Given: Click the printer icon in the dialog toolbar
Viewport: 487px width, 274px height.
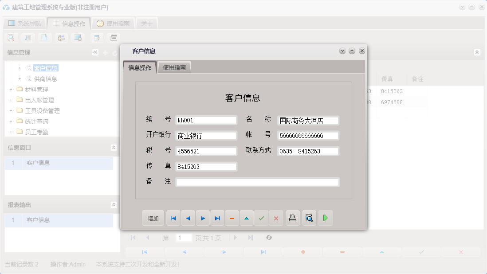Looking at the screenshot, I should coord(293,218).
